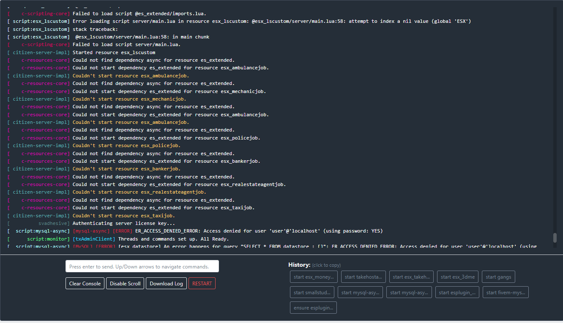Click the 'Error loading script server/main.lua' line
This screenshot has width=563, height=323.
272,21
